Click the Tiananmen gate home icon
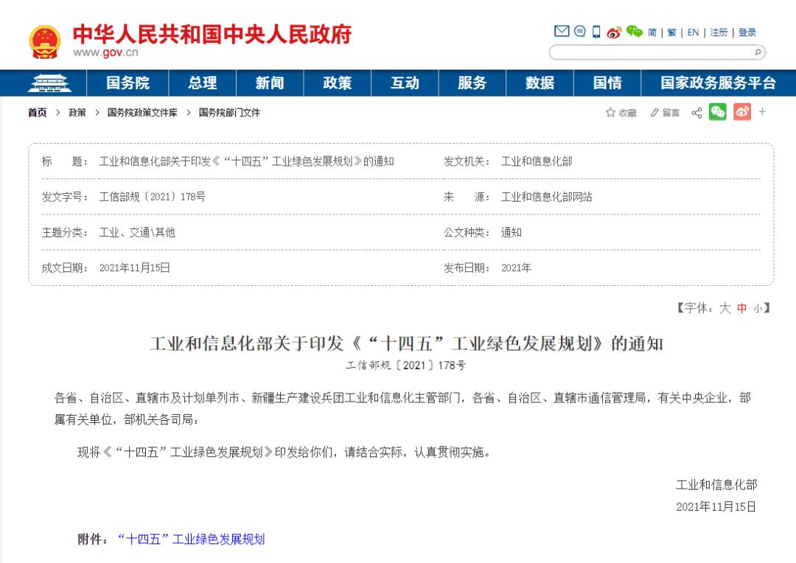 click(x=49, y=83)
